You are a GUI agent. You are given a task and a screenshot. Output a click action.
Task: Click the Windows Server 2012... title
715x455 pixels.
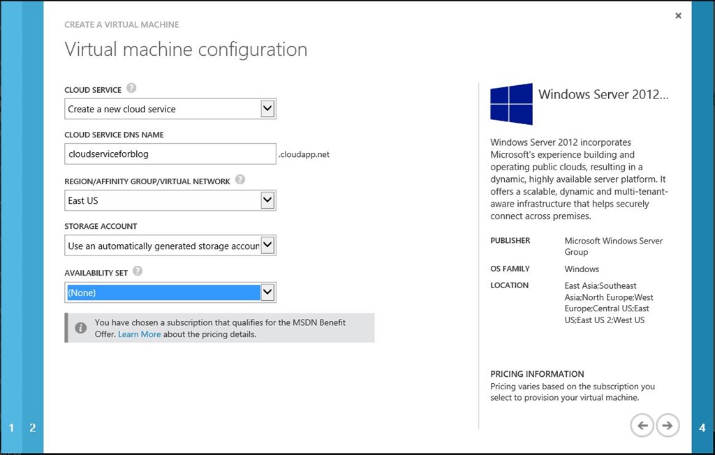point(603,94)
